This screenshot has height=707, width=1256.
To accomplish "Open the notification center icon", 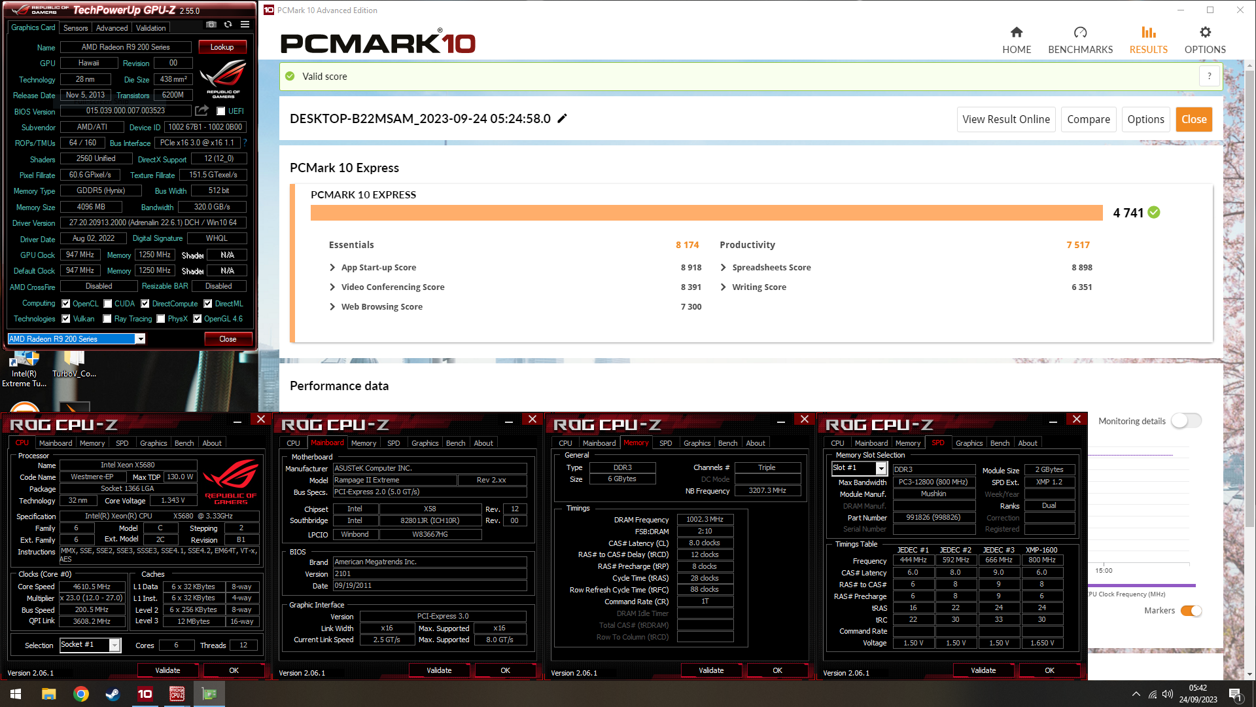I will pos(1235,694).
